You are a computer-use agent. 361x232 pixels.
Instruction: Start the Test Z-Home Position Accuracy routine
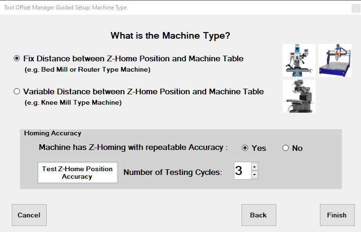[77, 173]
